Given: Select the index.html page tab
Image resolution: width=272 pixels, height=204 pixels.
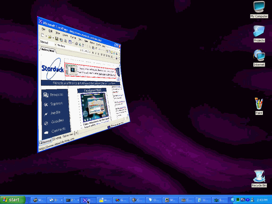Looking at the screenshot, I should (x=48, y=50).
